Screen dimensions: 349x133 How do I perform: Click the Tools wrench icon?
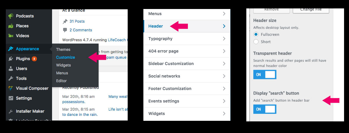pos(11,78)
